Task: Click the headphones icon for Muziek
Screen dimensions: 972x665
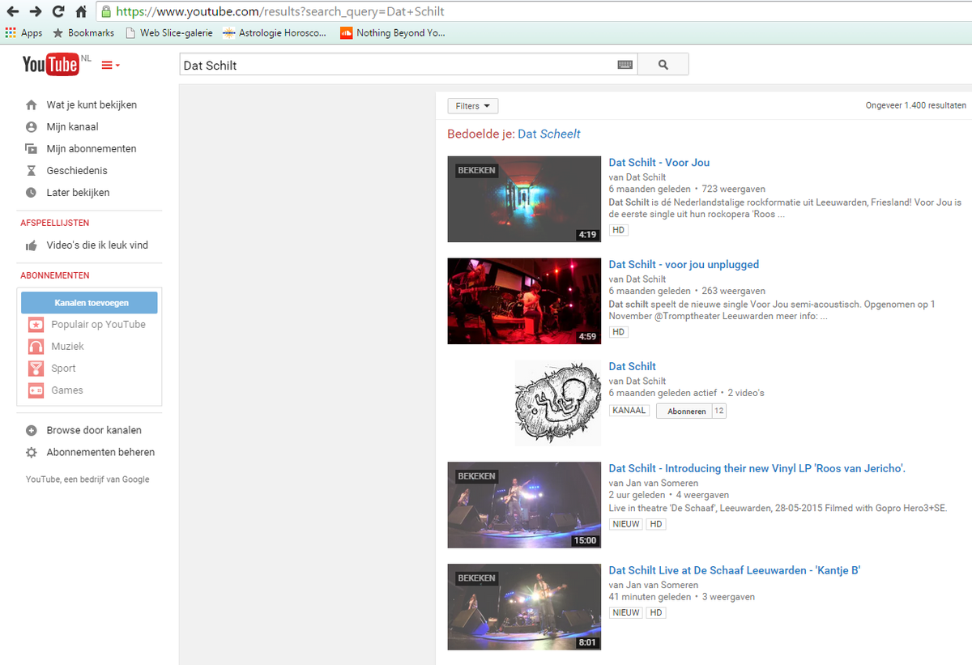Action: click(x=36, y=347)
